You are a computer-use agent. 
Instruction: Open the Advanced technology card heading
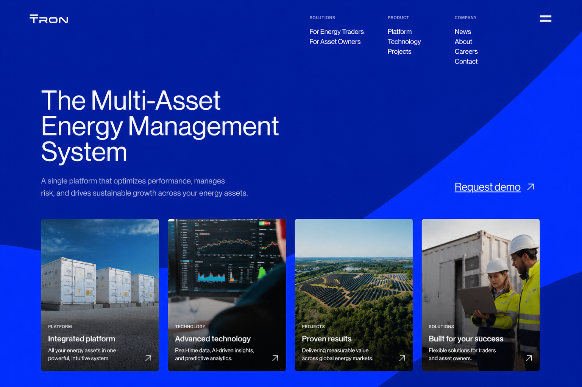pyautogui.click(x=213, y=339)
